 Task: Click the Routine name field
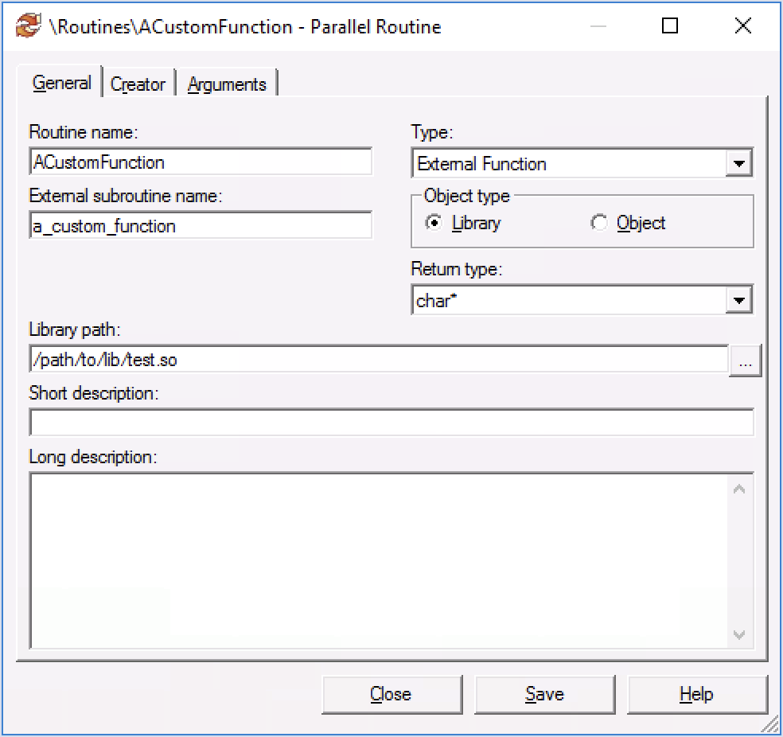pos(200,162)
